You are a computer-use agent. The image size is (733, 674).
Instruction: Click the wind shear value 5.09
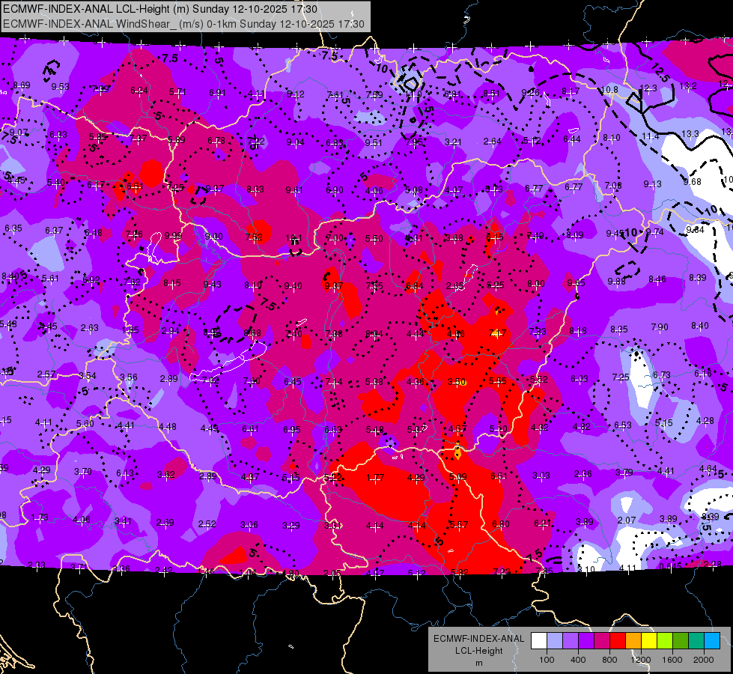[457, 477]
